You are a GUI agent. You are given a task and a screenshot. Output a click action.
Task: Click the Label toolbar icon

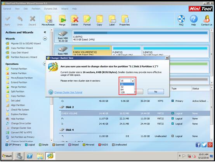(x=112, y=19)
